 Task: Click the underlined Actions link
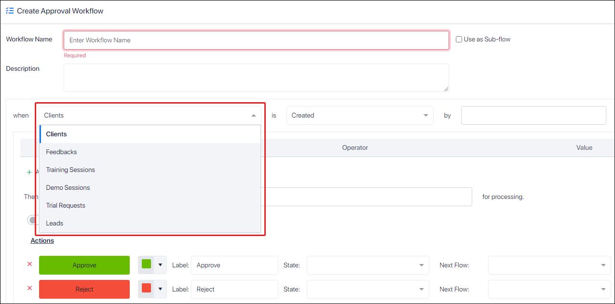tap(42, 240)
